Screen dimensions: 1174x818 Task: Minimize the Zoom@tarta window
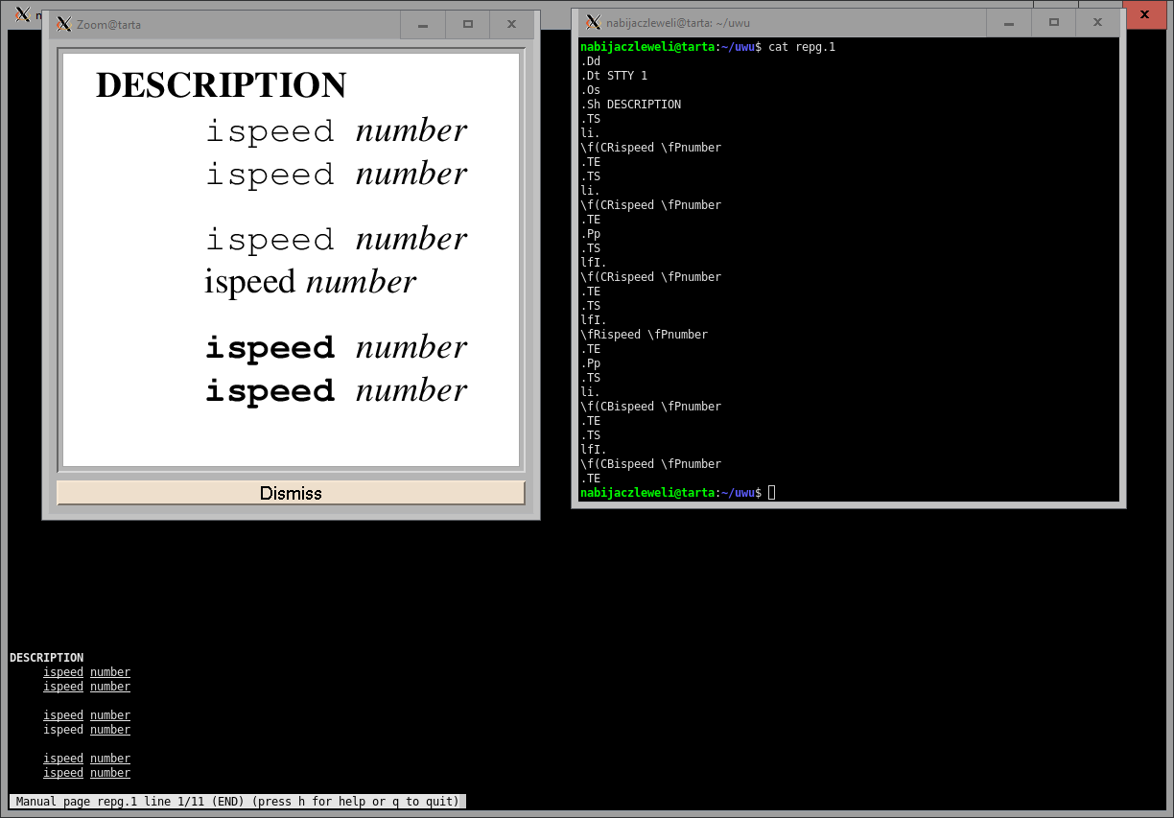tap(423, 25)
